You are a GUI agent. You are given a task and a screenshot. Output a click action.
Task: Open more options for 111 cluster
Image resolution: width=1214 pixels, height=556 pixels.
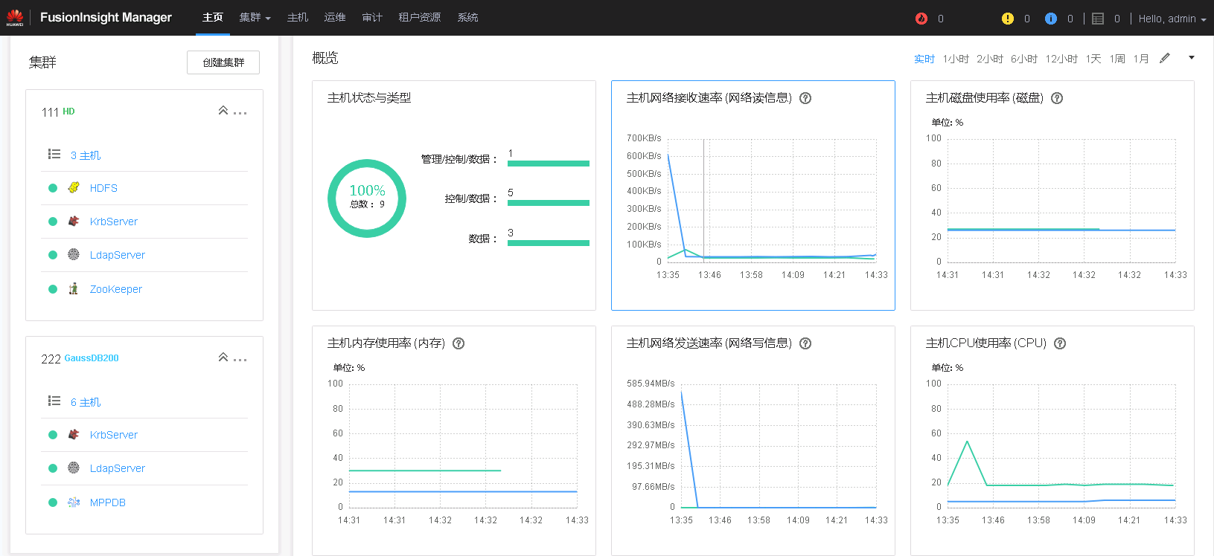click(240, 113)
